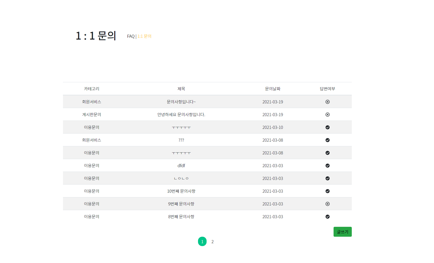
Task: Click the 문의날짜 column header
Action: click(x=272, y=89)
